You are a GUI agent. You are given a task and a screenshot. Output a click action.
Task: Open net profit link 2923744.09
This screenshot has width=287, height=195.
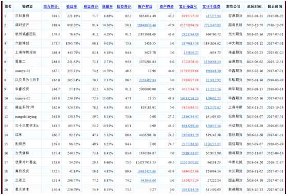190,34
